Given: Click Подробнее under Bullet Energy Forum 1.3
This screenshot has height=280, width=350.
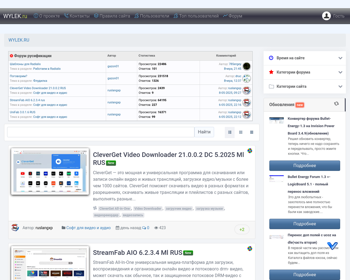Looking at the screenshot, I should (x=305, y=224).
